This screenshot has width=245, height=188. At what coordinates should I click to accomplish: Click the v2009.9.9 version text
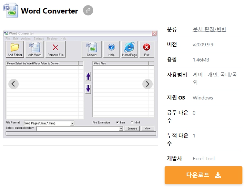coord(203,45)
